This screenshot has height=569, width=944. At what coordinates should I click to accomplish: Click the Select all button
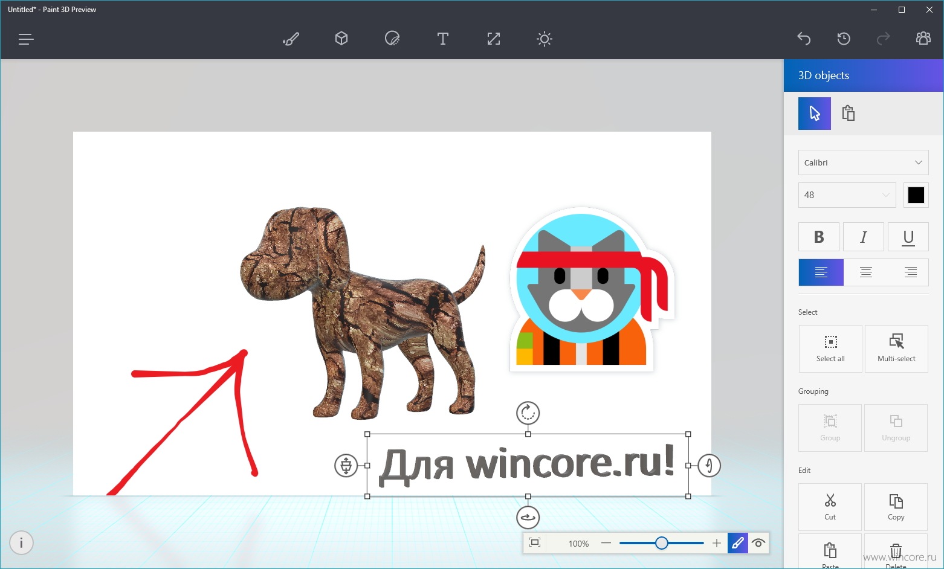[x=830, y=349]
